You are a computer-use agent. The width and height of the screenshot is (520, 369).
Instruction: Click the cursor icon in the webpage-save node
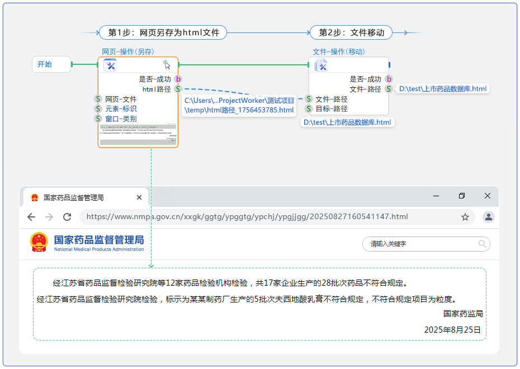coord(167,65)
